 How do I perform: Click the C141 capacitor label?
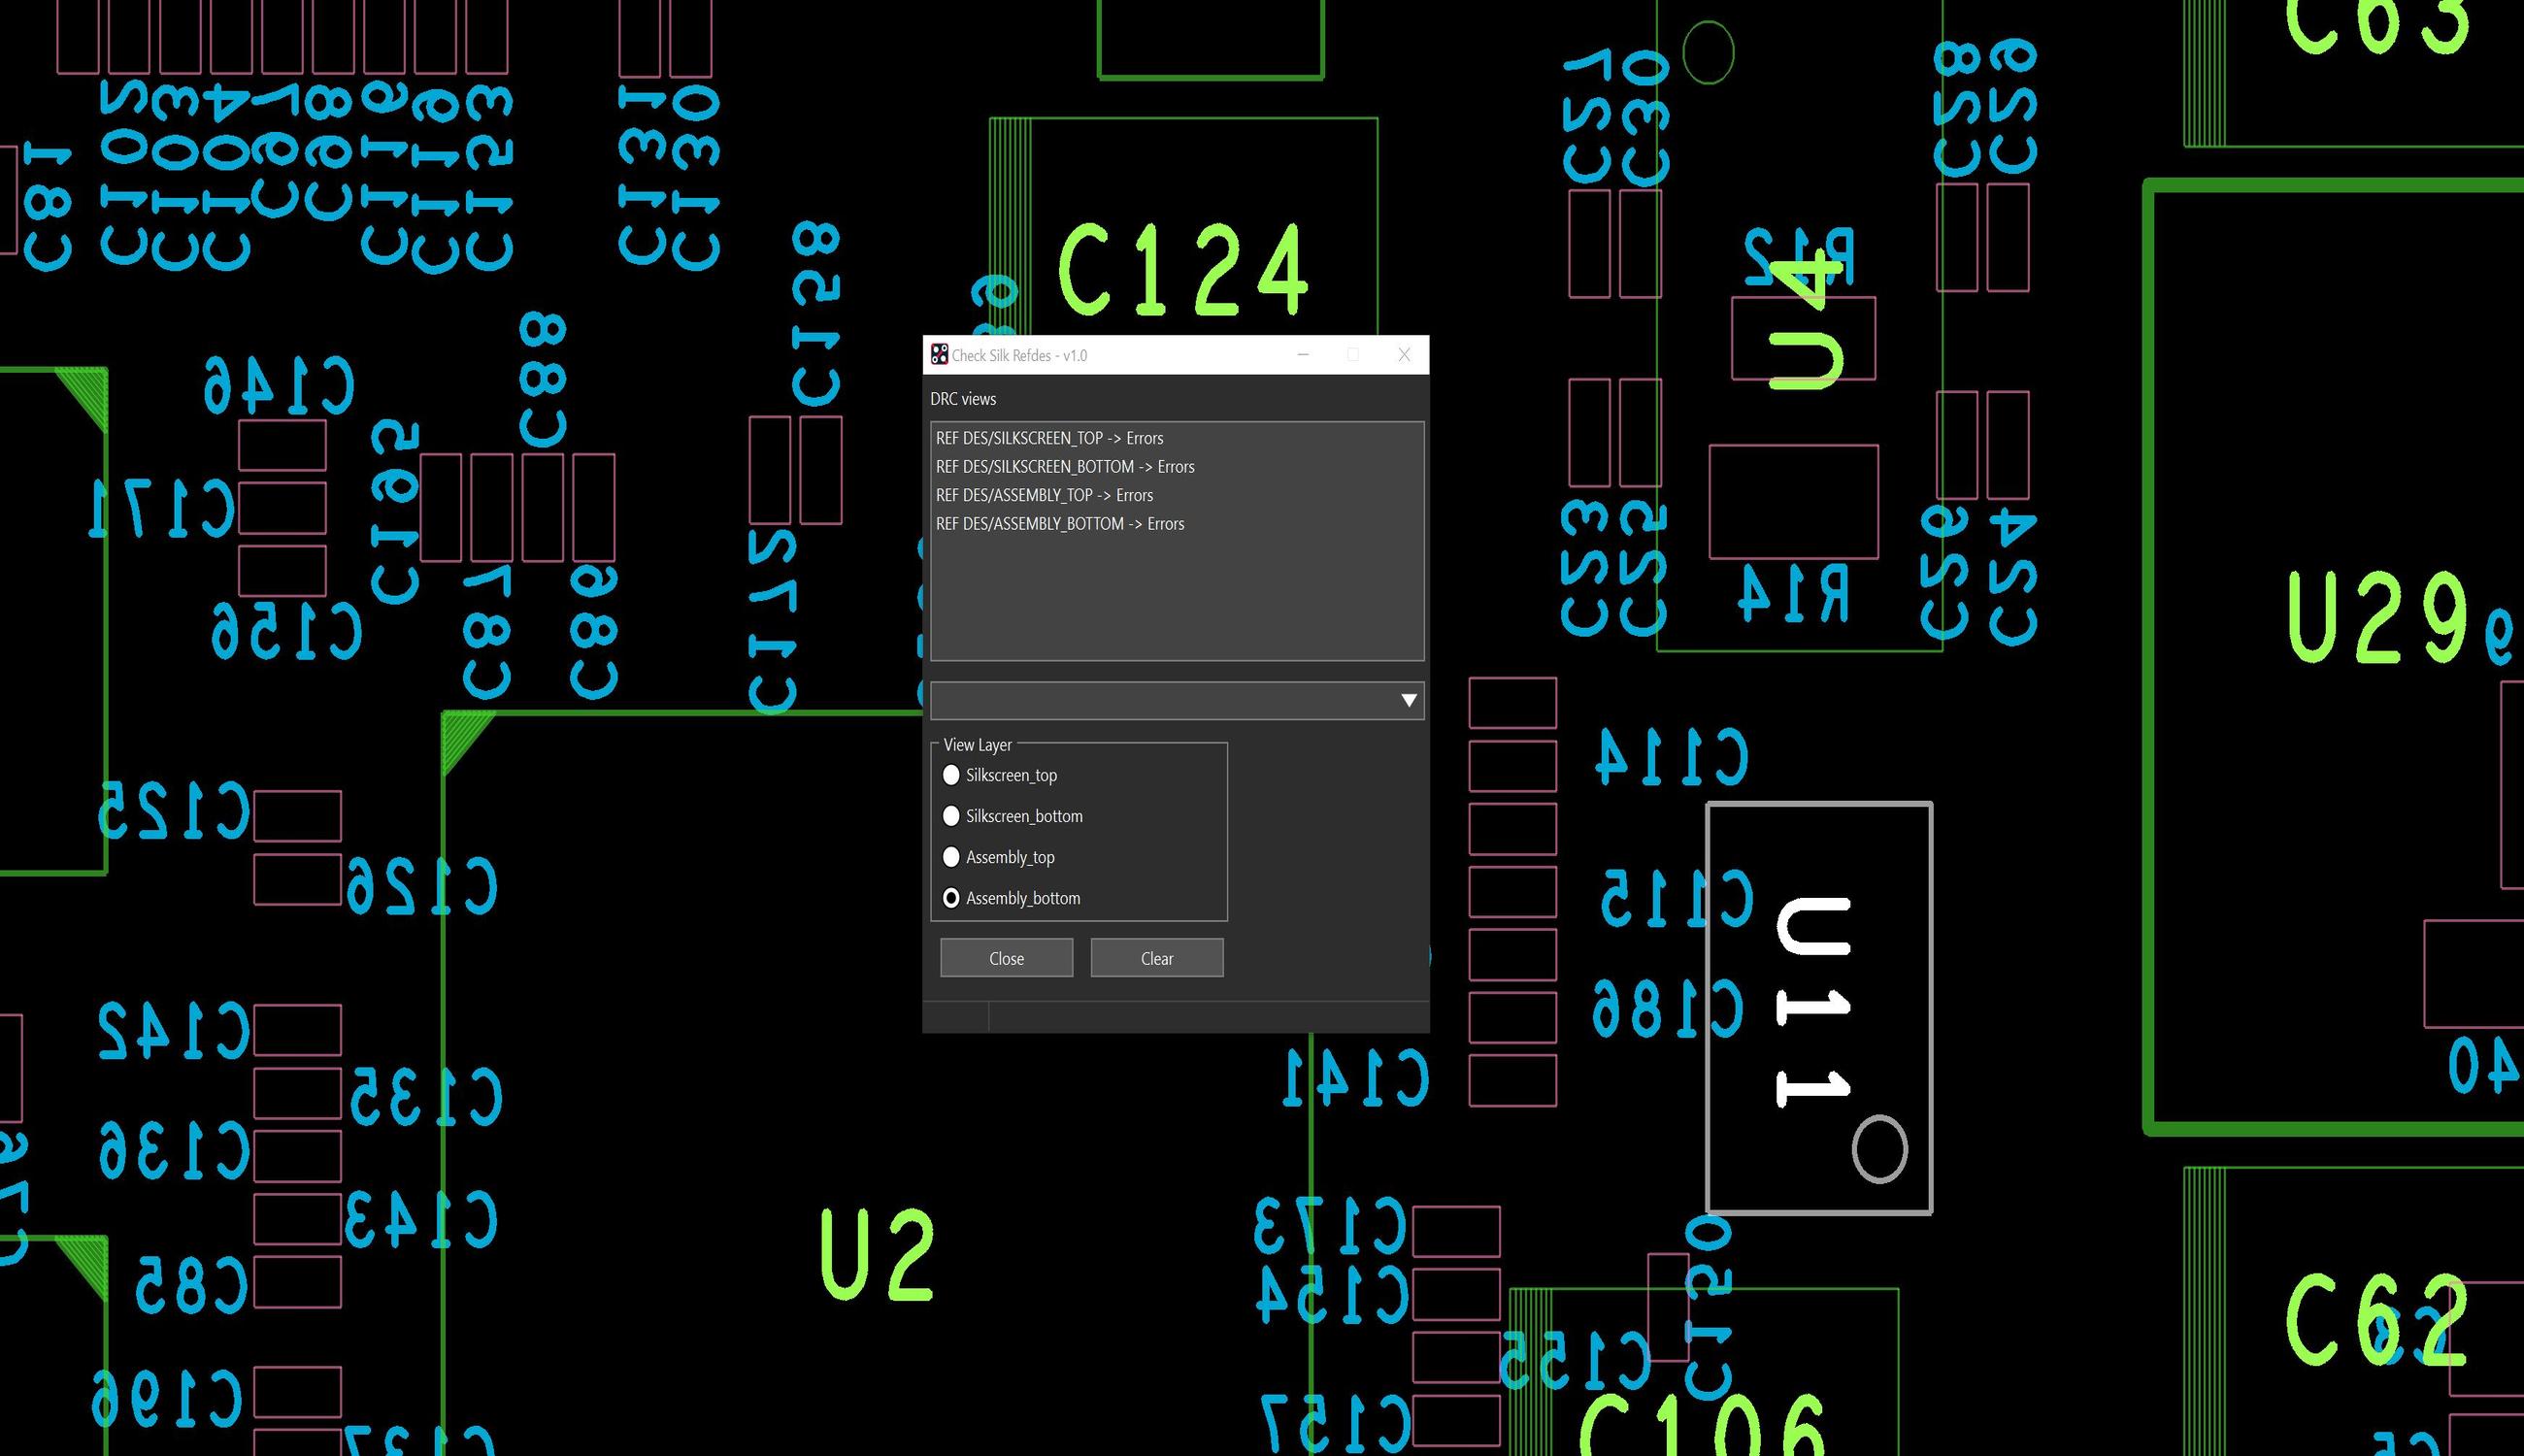click(1356, 1078)
